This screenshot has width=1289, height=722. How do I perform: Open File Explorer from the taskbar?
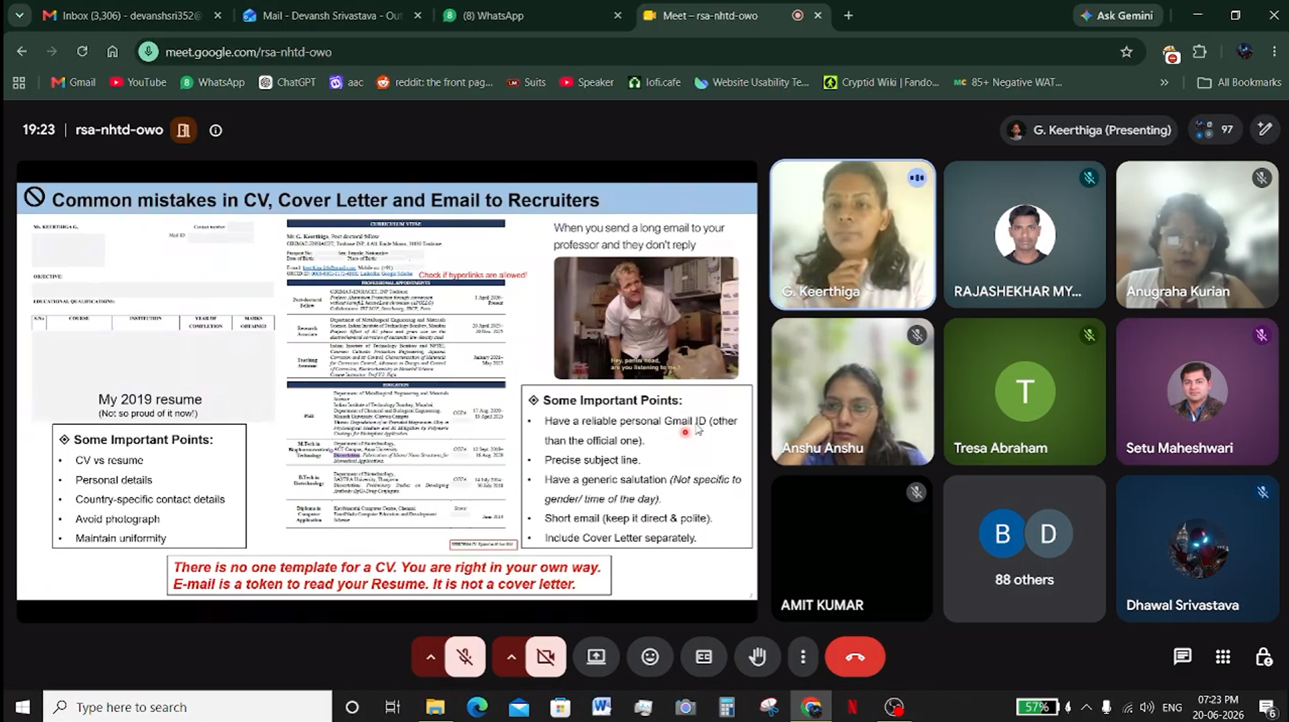pos(435,707)
